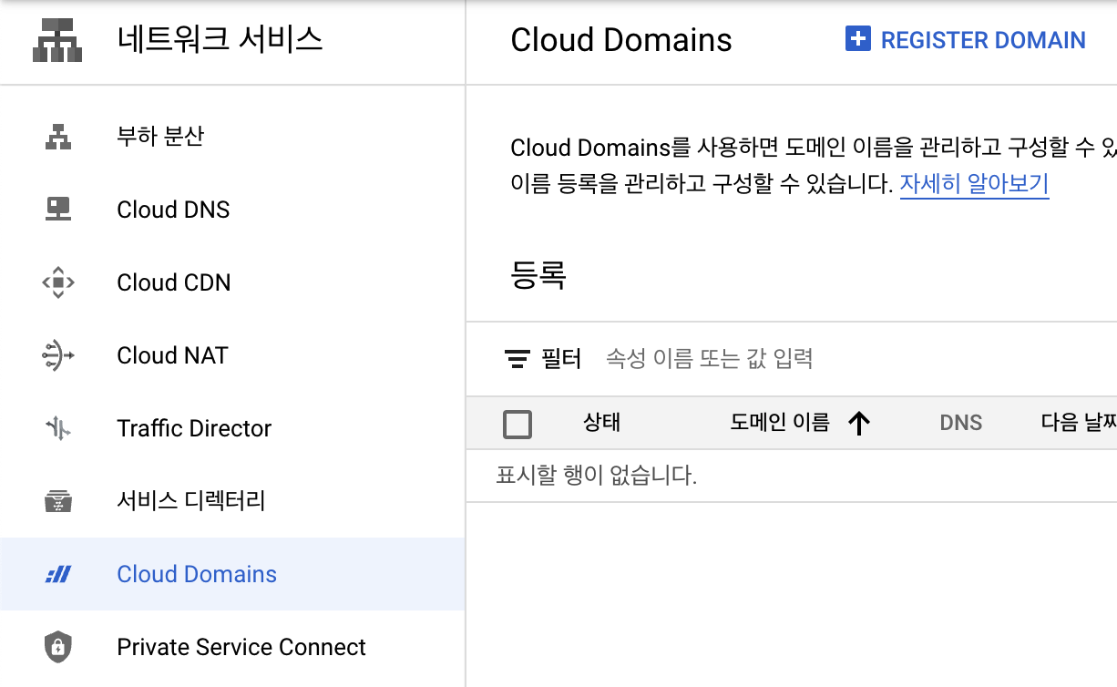
Task: Click the 네트워크 서비스 title
Action: 220,40
